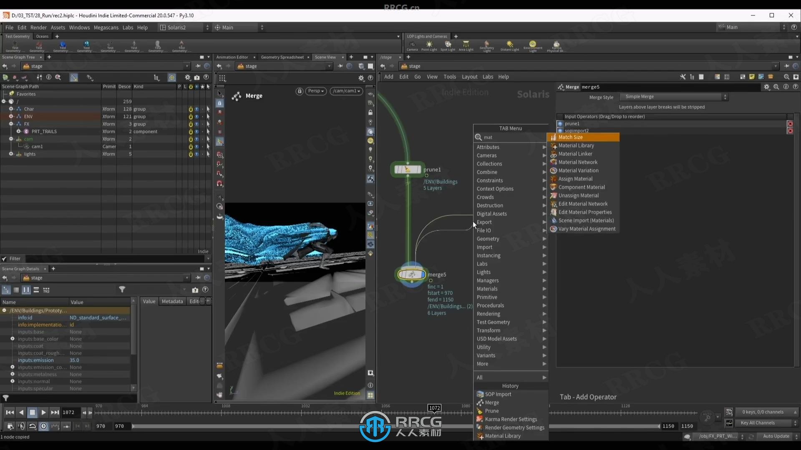
Task: Toggle visibility eye for PRT_TRAILS row
Action: [196, 132]
